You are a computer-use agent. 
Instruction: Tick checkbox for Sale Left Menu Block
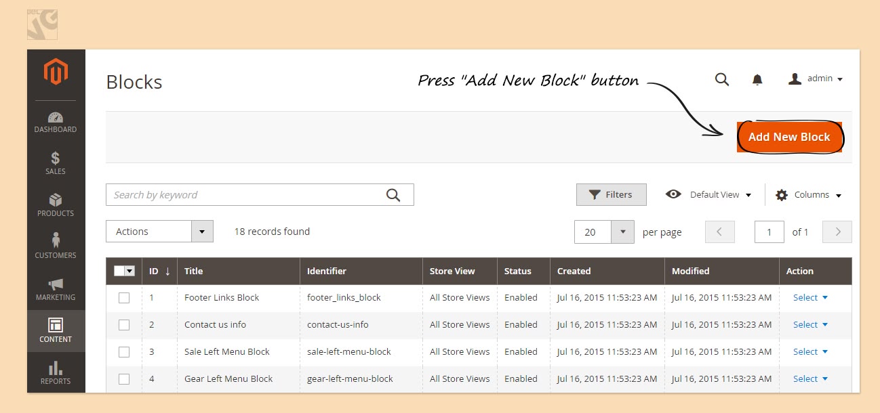pos(124,352)
